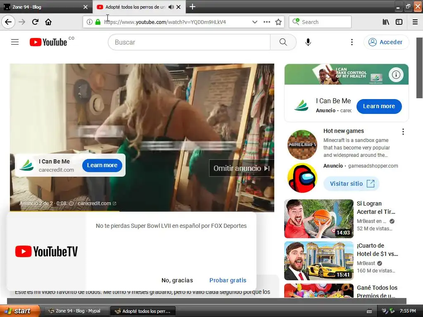Screen dimensions: 423x317
Task: Open options menu for Hot new games ad
Action: (403, 132)
